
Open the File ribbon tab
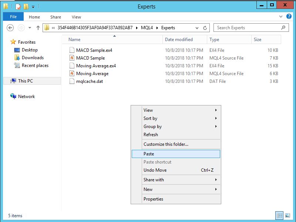coord(13,17)
